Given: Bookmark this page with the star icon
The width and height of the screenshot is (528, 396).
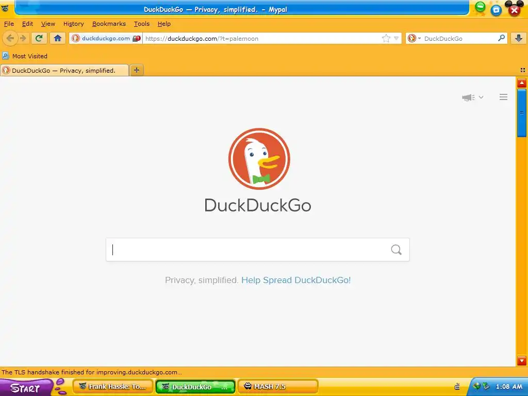Looking at the screenshot, I should click(x=386, y=38).
